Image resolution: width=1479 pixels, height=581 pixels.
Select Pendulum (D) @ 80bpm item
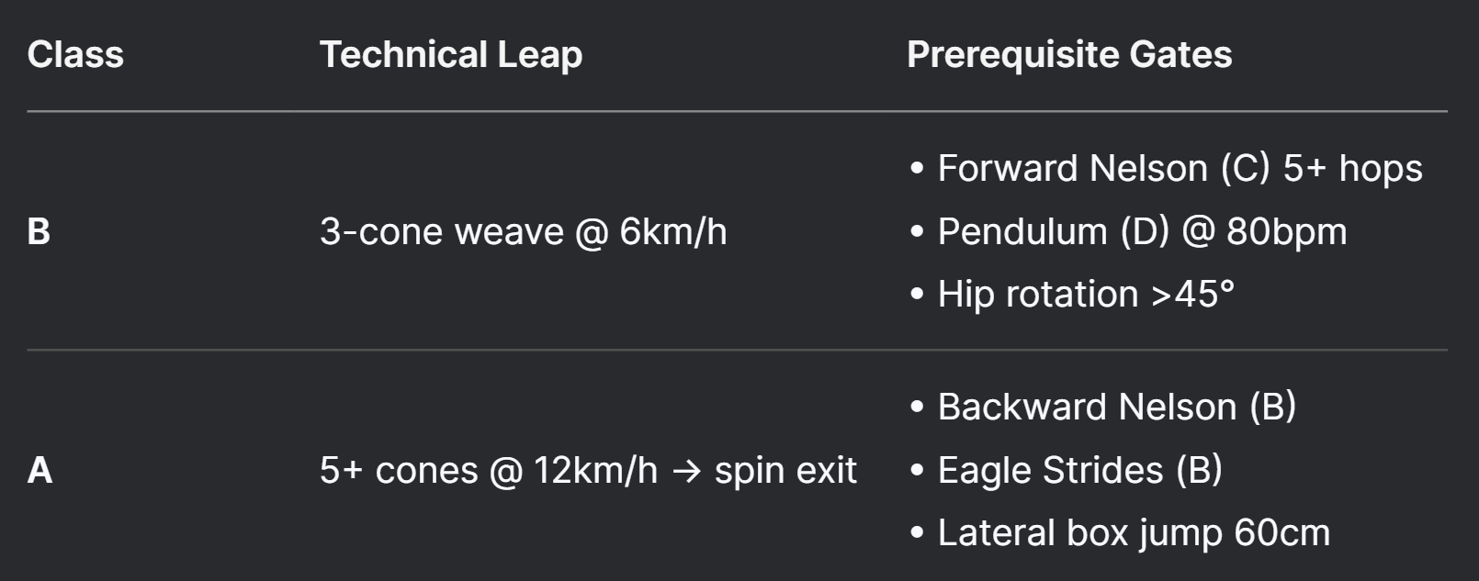click(1142, 231)
